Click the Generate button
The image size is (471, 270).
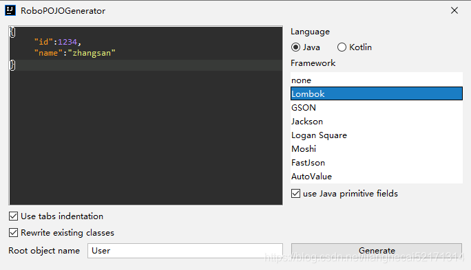[377, 251]
